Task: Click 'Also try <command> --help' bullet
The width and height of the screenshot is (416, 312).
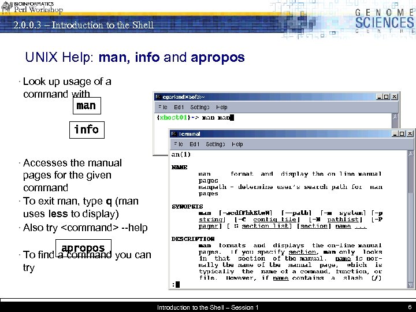Action: (x=85, y=228)
